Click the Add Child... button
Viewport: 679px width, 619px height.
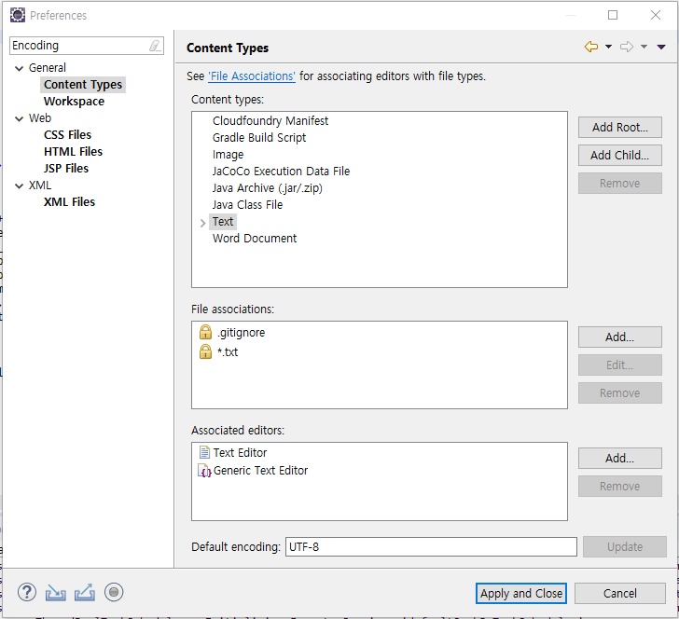[x=620, y=156]
